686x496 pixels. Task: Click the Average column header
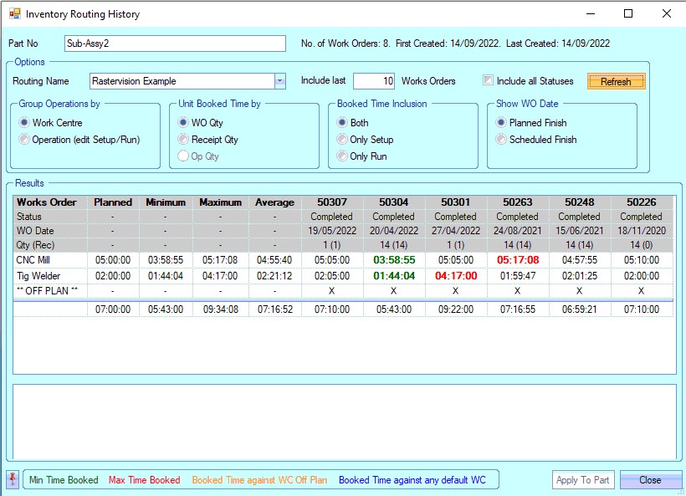pos(274,202)
